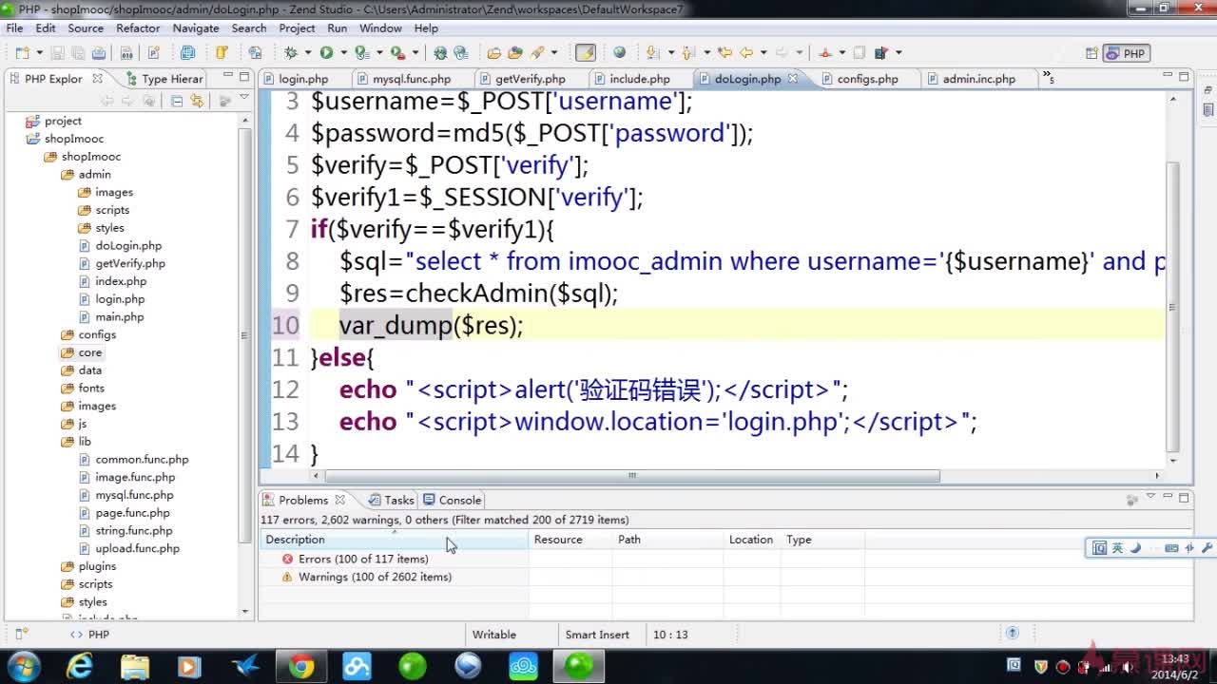Click the Location column header
The height and width of the screenshot is (684, 1217).
click(x=751, y=540)
